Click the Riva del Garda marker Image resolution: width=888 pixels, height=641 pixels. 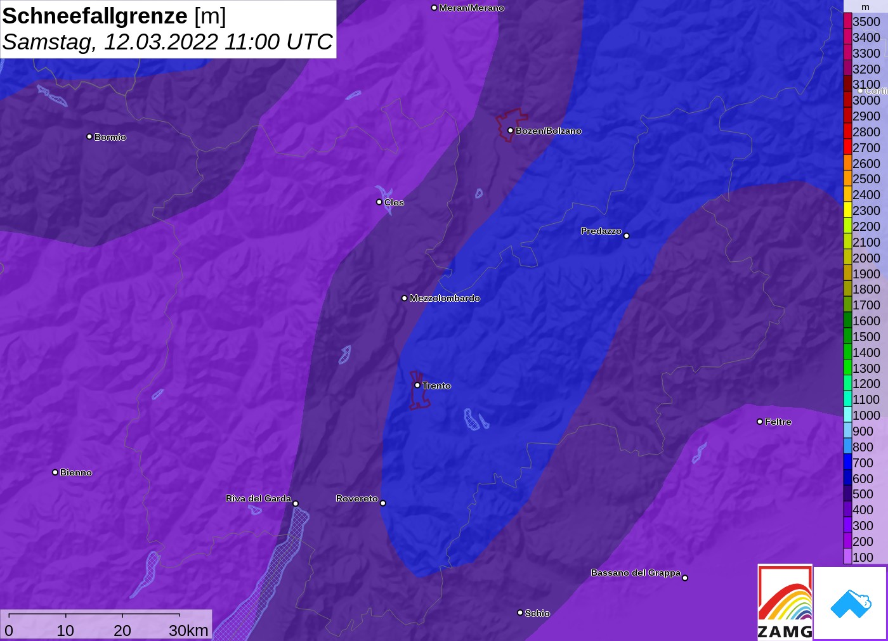click(x=296, y=503)
